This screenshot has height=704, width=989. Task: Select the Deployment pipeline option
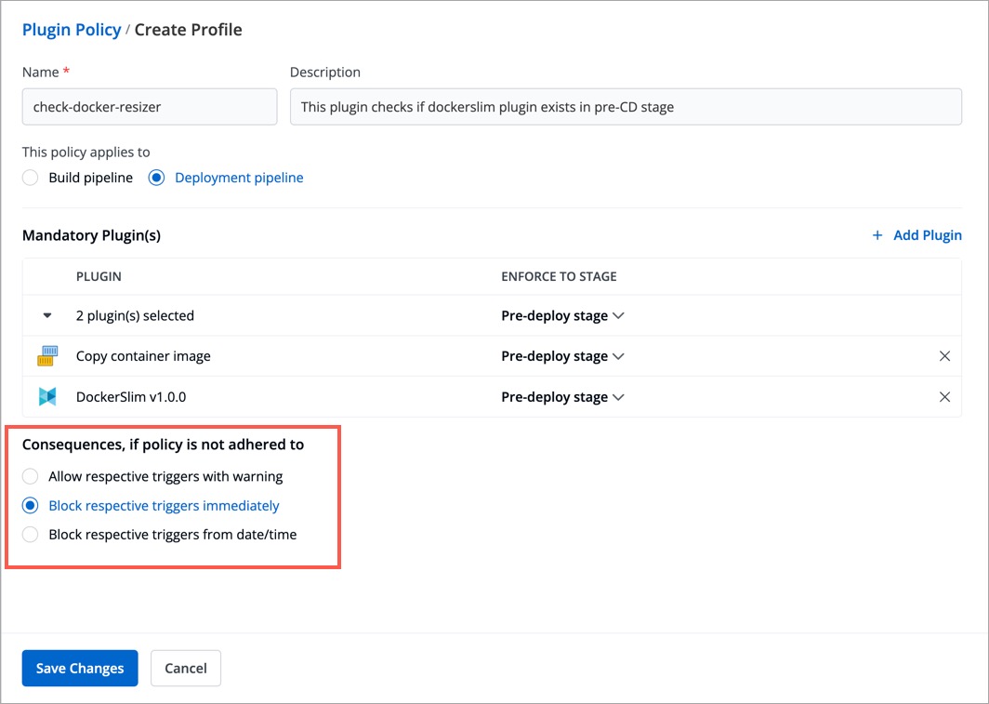[156, 178]
